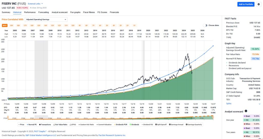Enable Current Valuation legend item
The width and height of the screenshot is (263, 139).
(104, 125)
